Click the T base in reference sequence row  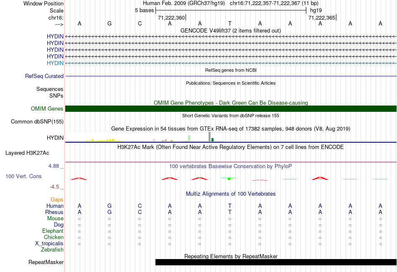coord(230,23)
